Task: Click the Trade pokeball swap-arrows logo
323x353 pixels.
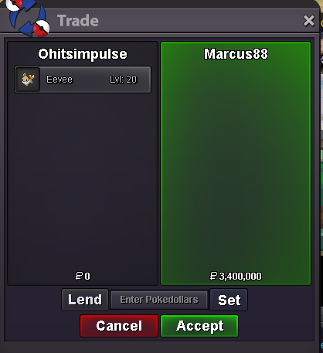Action: tap(28, 18)
